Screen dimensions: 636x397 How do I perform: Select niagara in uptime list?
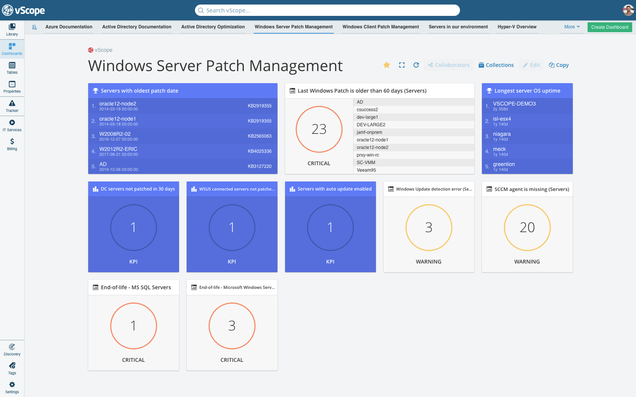(x=527, y=136)
